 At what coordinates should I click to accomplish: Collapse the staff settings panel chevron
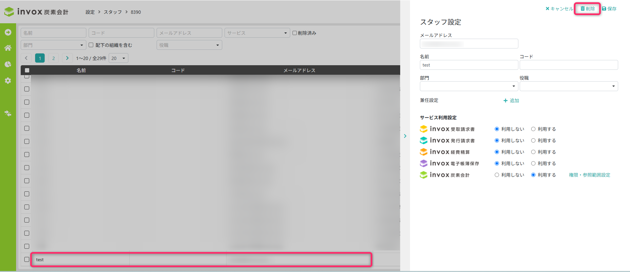(405, 136)
